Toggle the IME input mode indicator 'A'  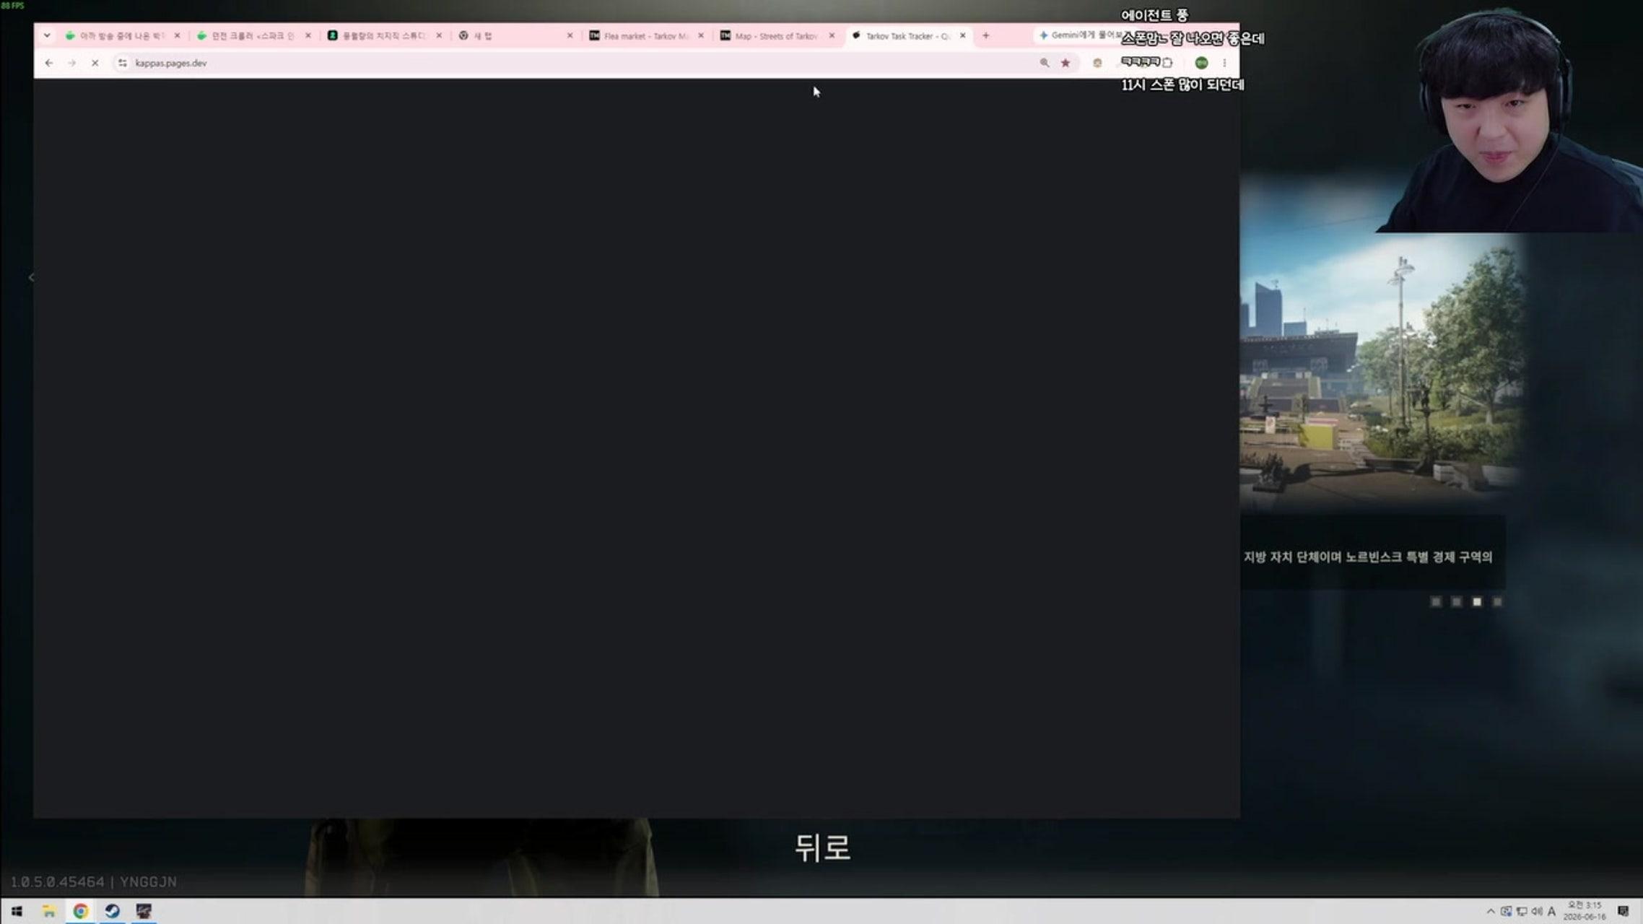coord(1551,911)
